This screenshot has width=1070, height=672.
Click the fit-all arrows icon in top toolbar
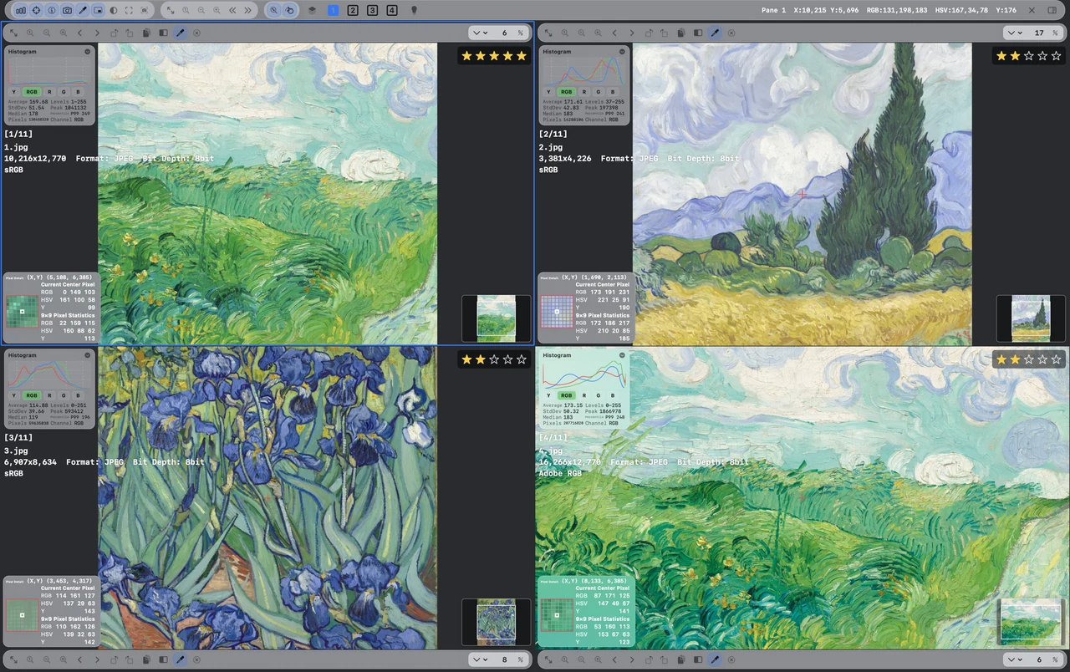[171, 10]
